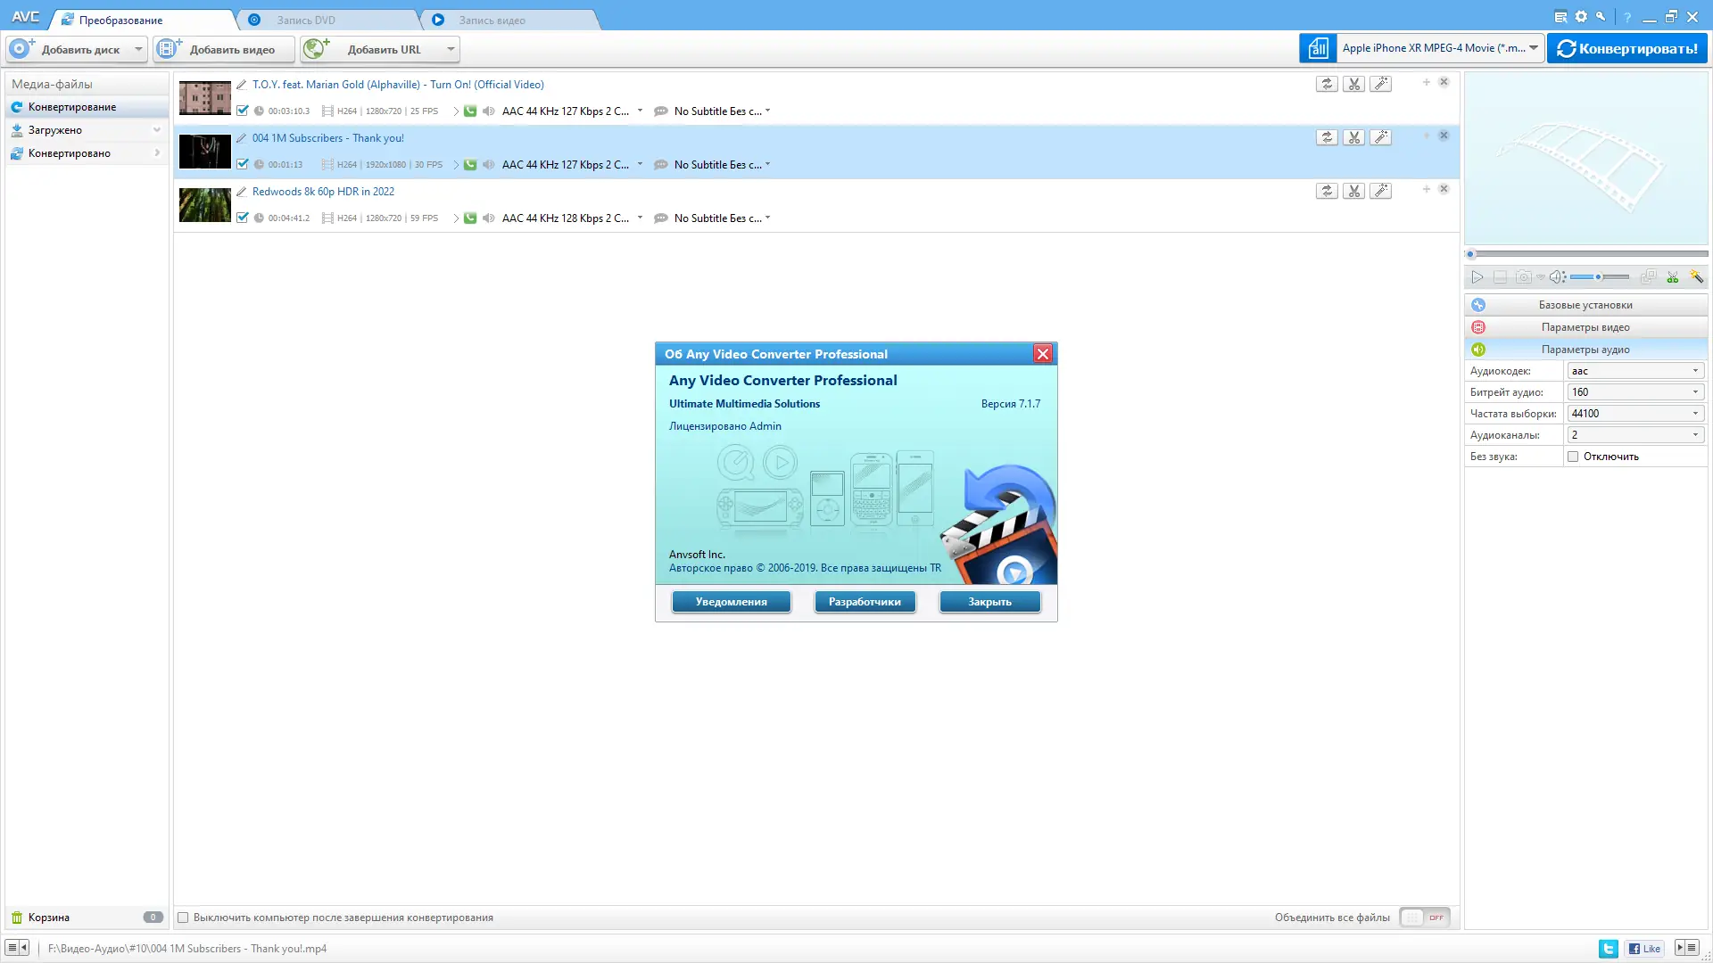Viewport: 1713px width, 963px height.
Task: Click the snapshot camera icon in preview
Action: [x=1524, y=277]
